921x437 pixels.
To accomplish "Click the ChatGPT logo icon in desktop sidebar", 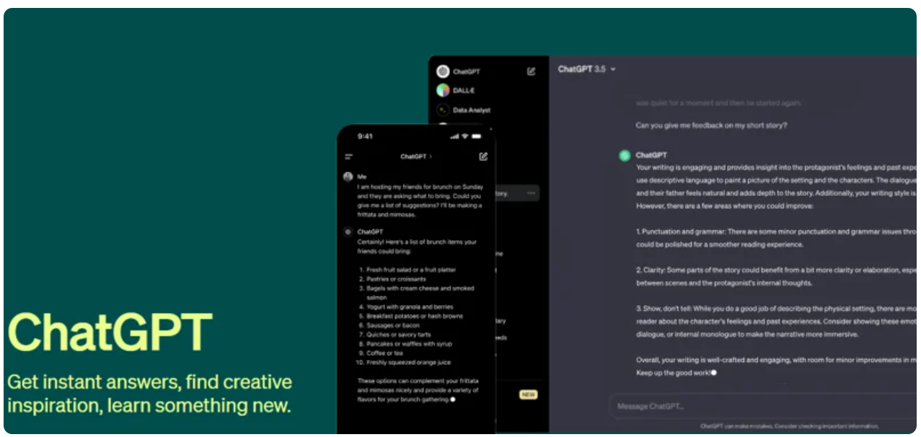I will coord(443,71).
